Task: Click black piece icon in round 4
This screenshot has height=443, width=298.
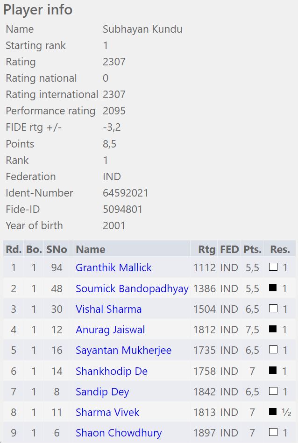Action: point(273,330)
